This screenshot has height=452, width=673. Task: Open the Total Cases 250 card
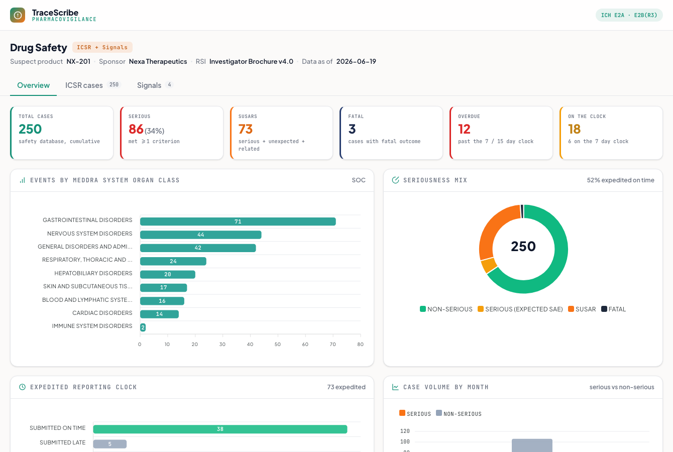tap(62, 133)
